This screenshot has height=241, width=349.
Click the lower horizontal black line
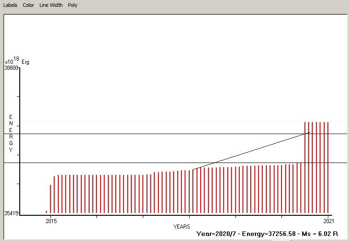point(138,163)
